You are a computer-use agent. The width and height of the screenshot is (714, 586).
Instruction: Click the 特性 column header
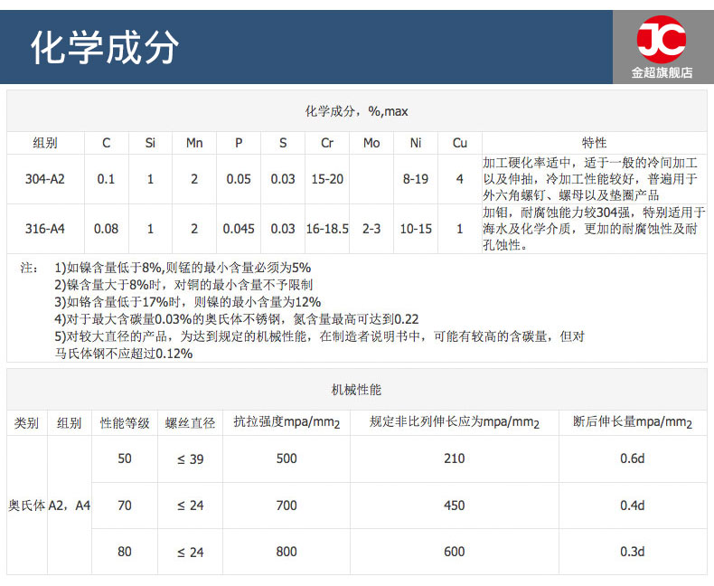[594, 143]
